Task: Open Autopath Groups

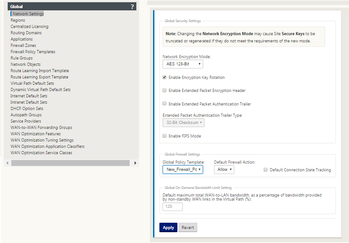Action: (x=26, y=115)
